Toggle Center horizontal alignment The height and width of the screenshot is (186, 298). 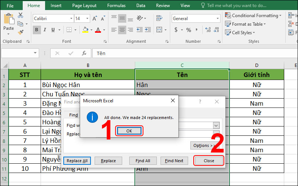click(x=122, y=30)
